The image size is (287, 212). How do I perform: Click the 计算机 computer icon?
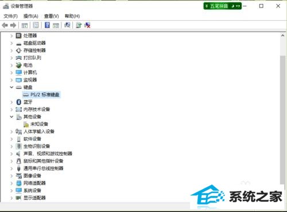pos(18,72)
